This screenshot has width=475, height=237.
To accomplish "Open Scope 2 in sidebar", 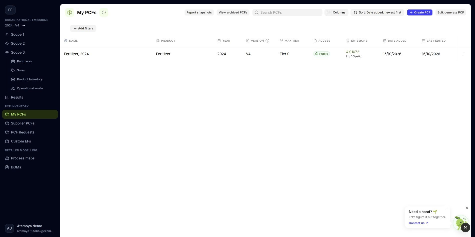I will coord(30,43).
